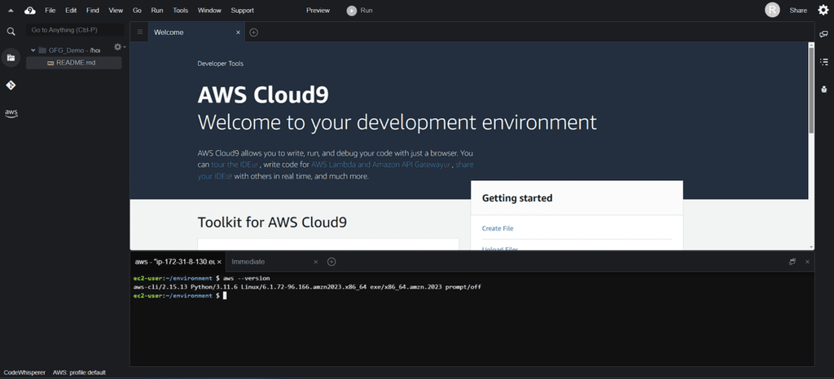Click CodeWhisperer in status bar
Image resolution: width=834 pixels, height=379 pixels.
pyautogui.click(x=24, y=372)
